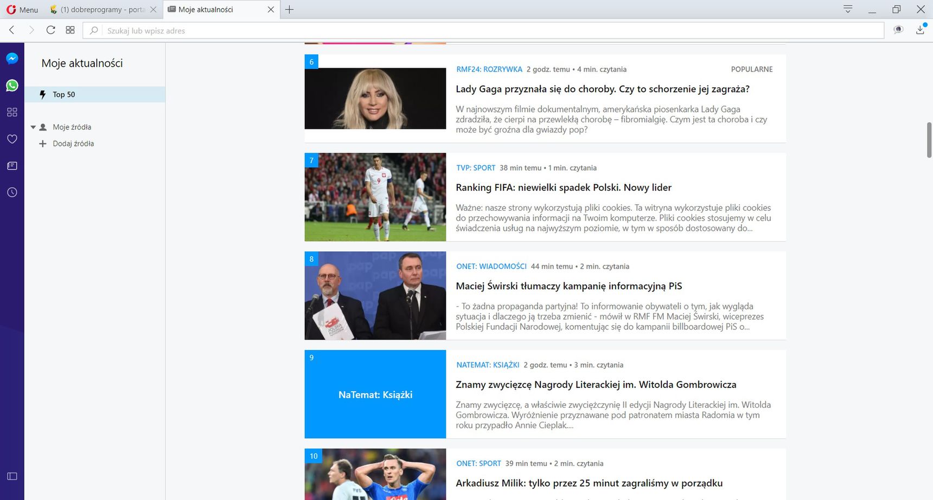The height and width of the screenshot is (500, 933).
Task: Focus the address search field
Action: [483, 31]
